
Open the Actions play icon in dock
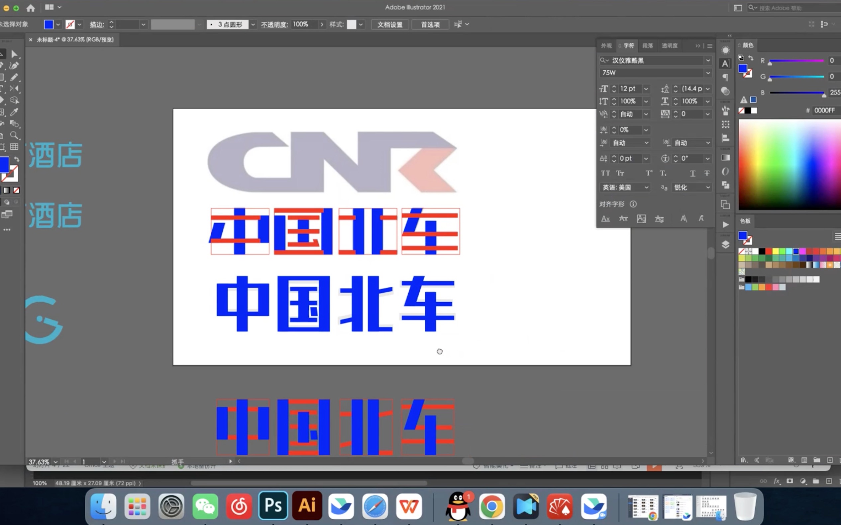click(x=725, y=225)
